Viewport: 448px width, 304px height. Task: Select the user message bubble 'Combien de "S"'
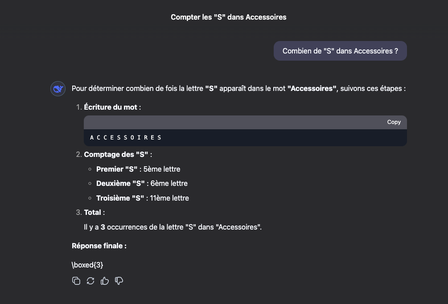coord(340,51)
